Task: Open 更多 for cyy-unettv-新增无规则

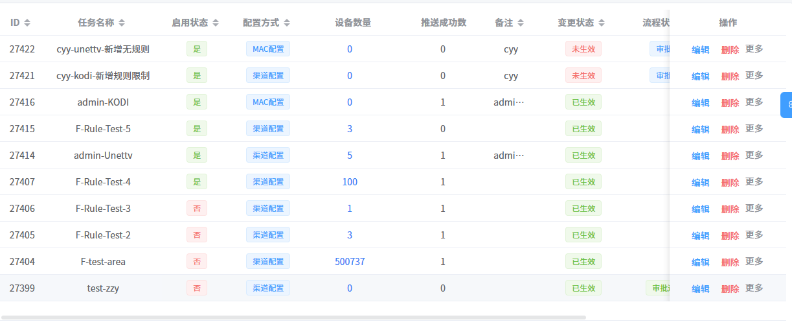Action: pos(754,49)
